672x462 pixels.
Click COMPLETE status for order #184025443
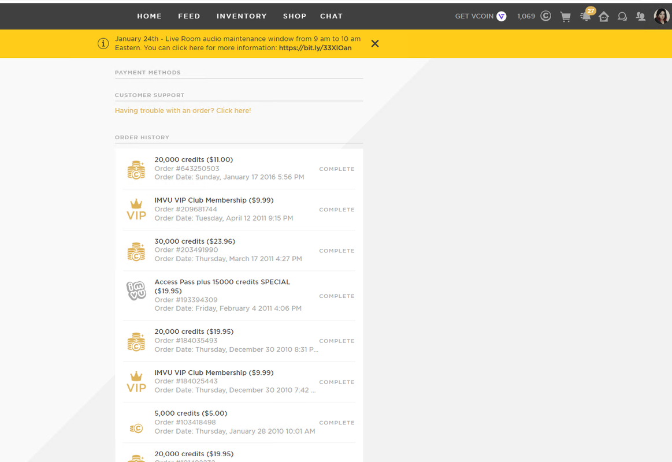pyautogui.click(x=337, y=382)
